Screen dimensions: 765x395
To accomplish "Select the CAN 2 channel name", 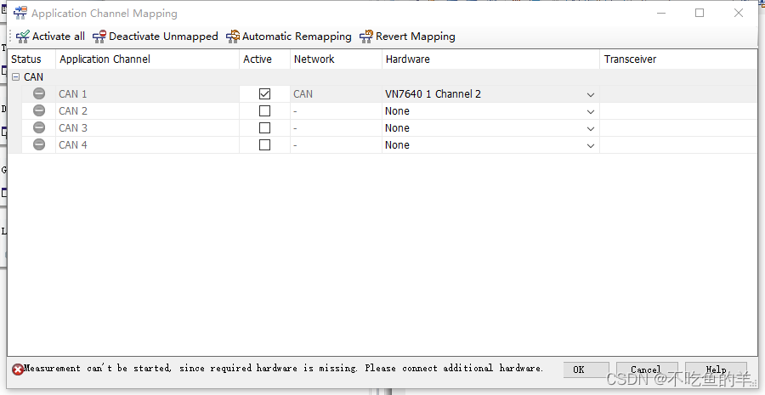I will pyautogui.click(x=73, y=111).
